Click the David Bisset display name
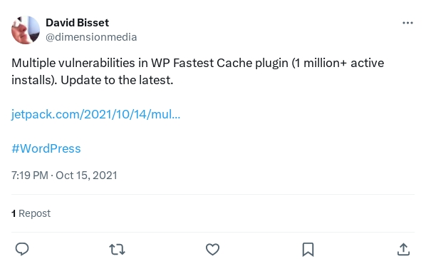Image resolution: width=426 pixels, height=259 pixels. pyautogui.click(x=77, y=23)
